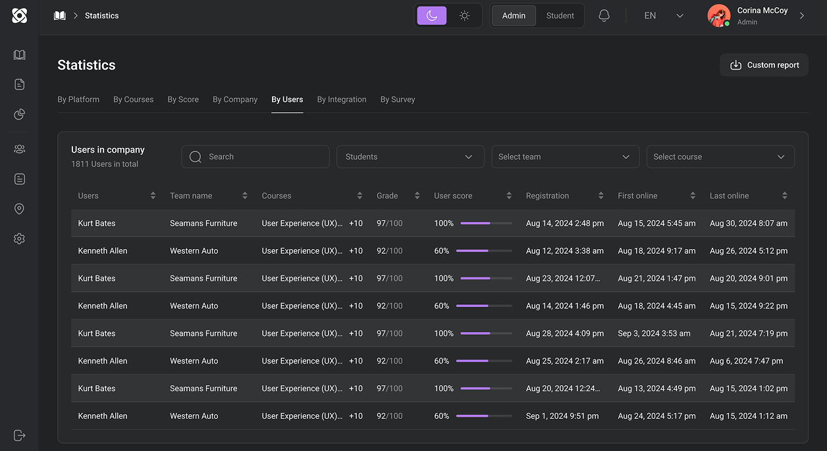Open settings via the gear icon
827x451 pixels.
[19, 239]
